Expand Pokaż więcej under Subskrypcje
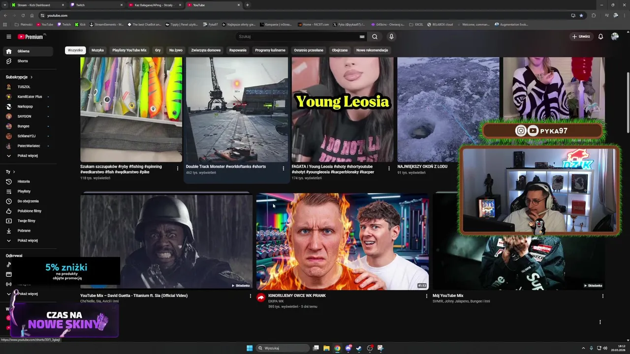Viewport: 630px width, 354px height. point(28,156)
